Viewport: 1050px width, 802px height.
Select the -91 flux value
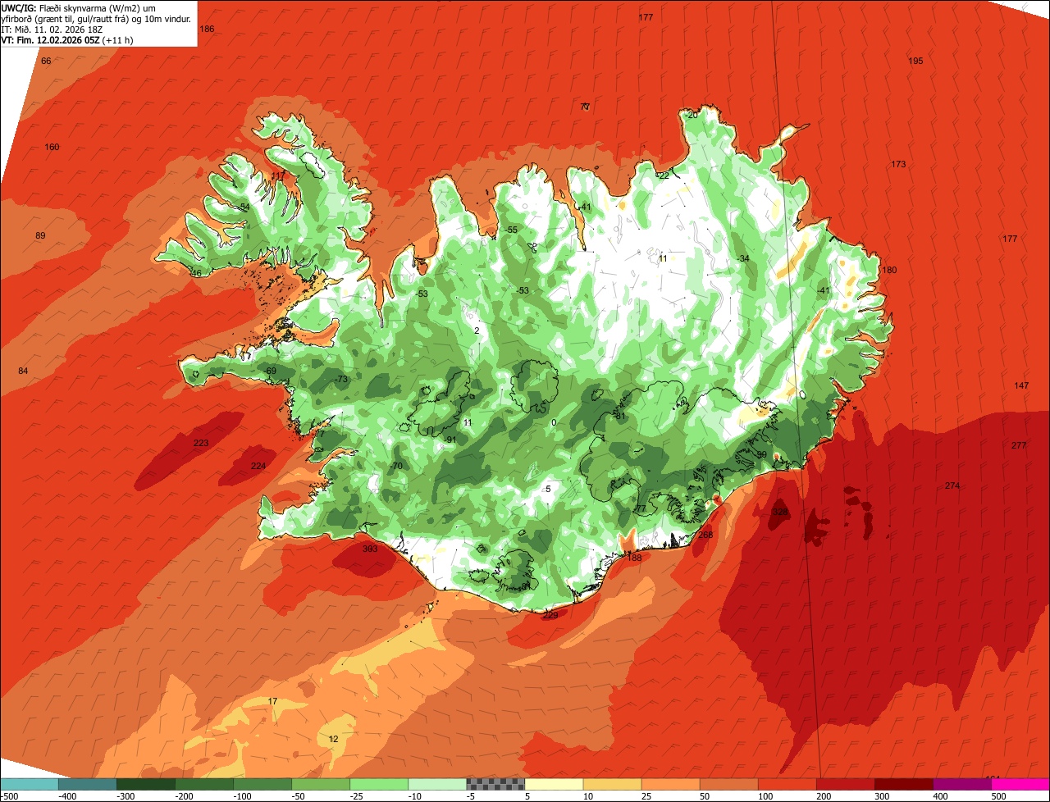[450, 440]
